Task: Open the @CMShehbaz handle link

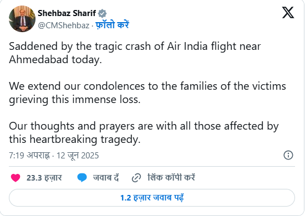Action: 64,25
